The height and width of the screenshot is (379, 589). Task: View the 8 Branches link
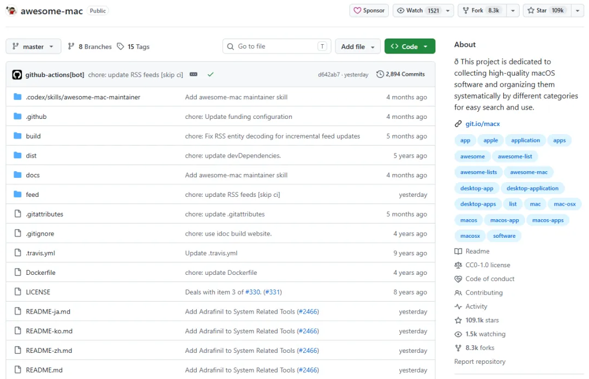(x=89, y=46)
